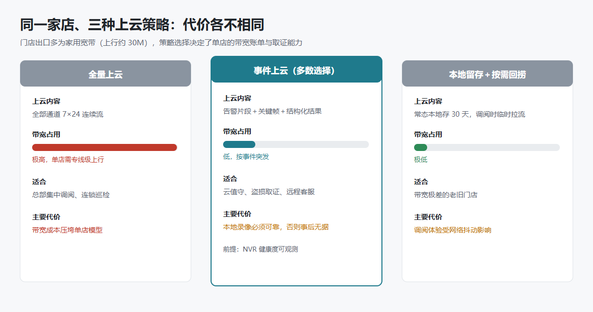Viewport: 593px width, 312px height.
Task: Select text 带宽极差的老旧门店
Action: (446, 195)
